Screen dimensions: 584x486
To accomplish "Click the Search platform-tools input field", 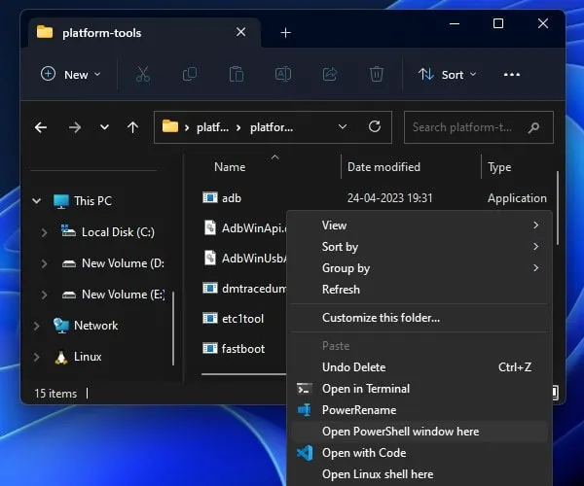I will point(479,127).
